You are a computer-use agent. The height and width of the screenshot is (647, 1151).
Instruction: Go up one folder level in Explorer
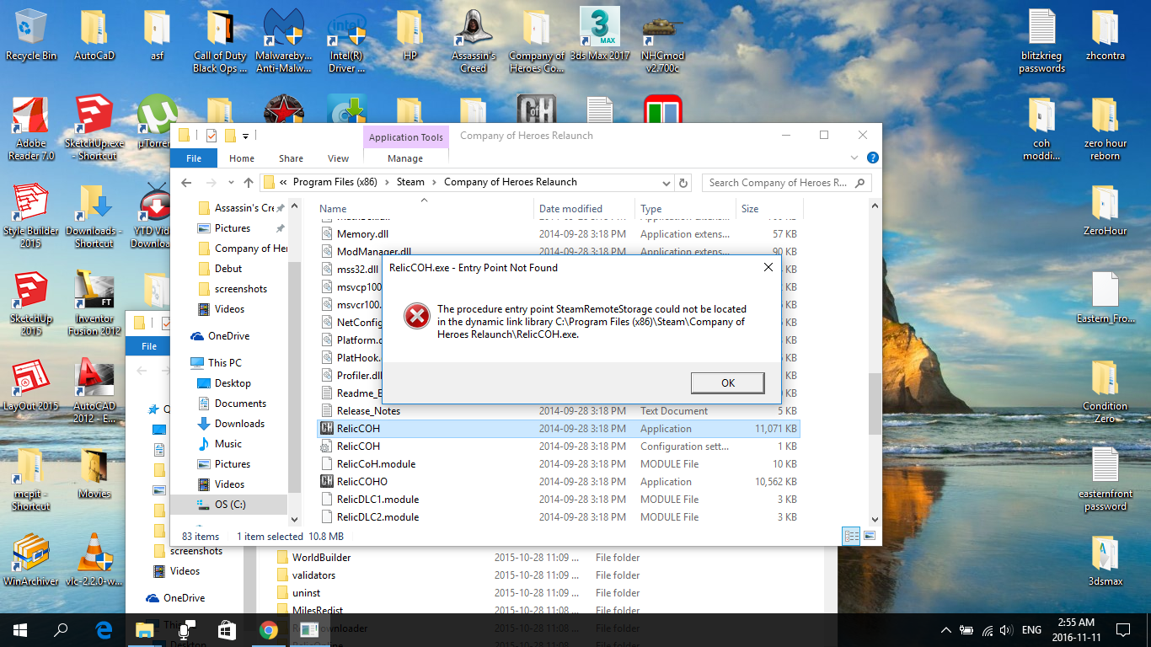point(249,182)
